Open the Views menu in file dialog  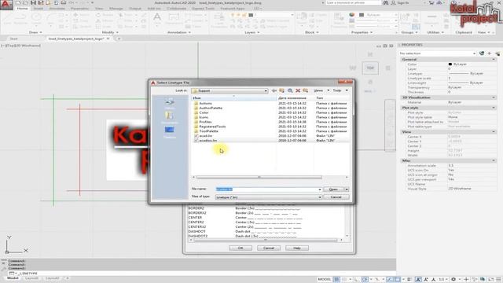tap(321, 91)
